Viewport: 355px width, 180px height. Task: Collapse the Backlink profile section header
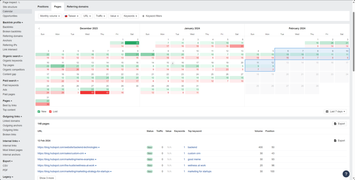tap(13, 22)
